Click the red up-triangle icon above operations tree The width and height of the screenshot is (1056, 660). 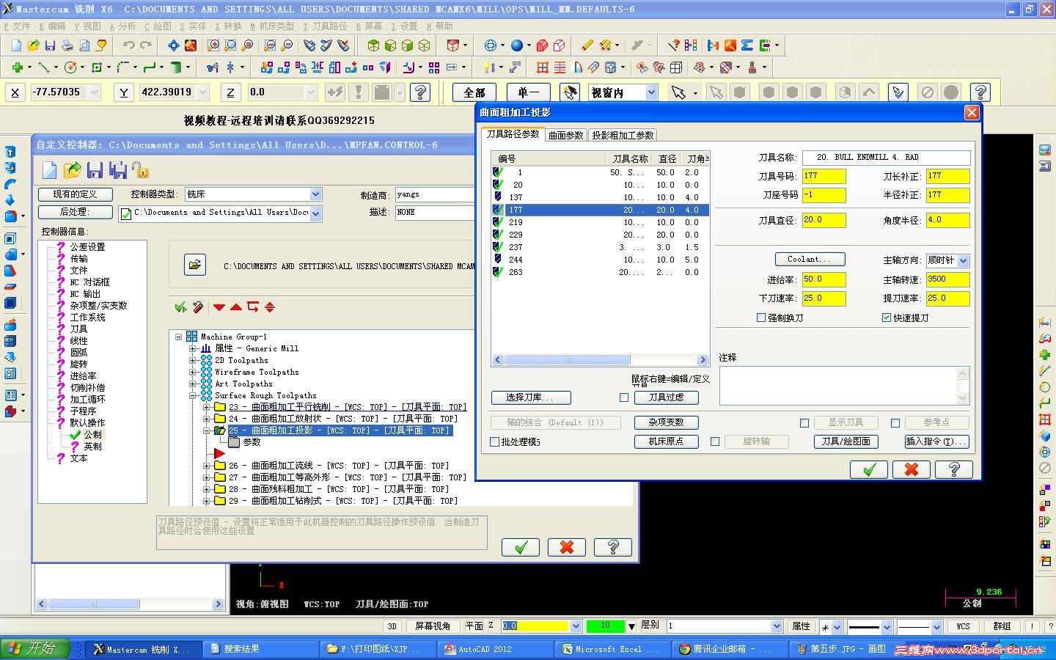click(x=236, y=307)
